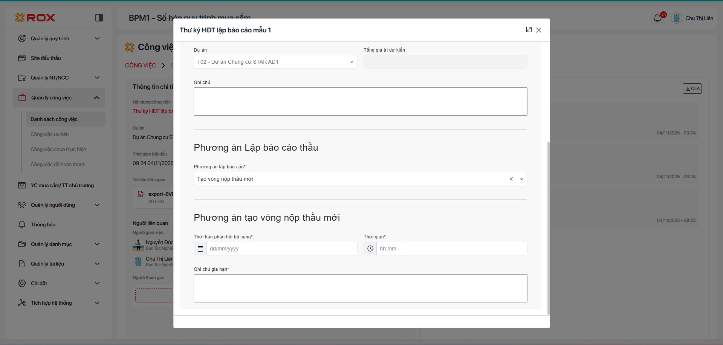Click the notification bell icon
Image resolution: width=723 pixels, height=345 pixels.
pos(657,18)
